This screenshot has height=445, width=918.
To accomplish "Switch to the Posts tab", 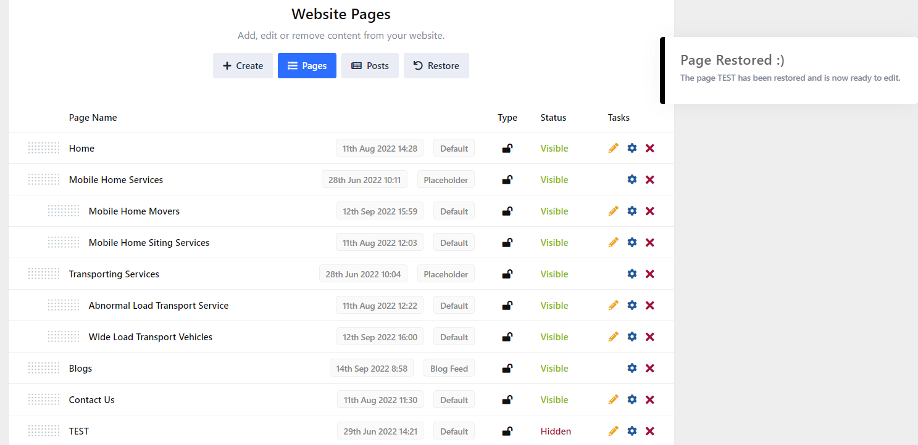I will (x=370, y=65).
